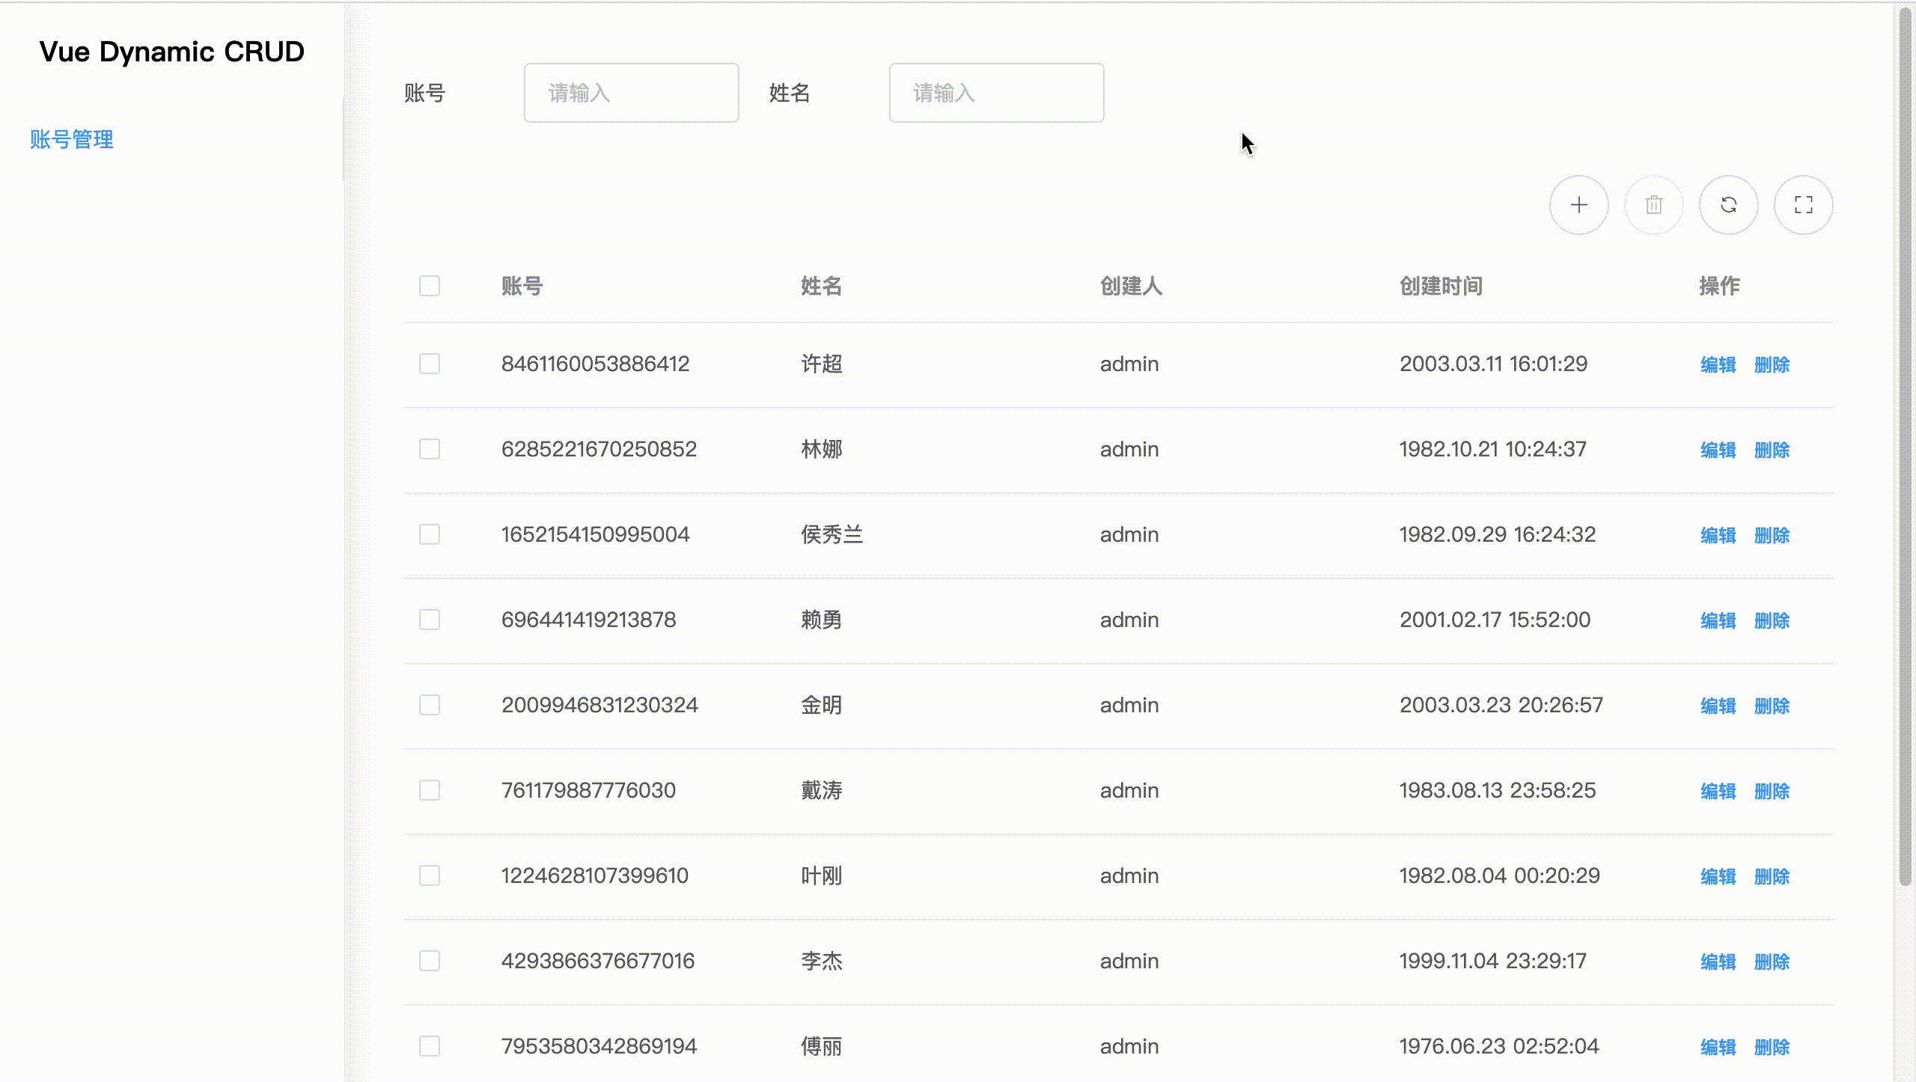Focus the 姓名 search input field
This screenshot has width=1916, height=1082.
click(x=996, y=93)
